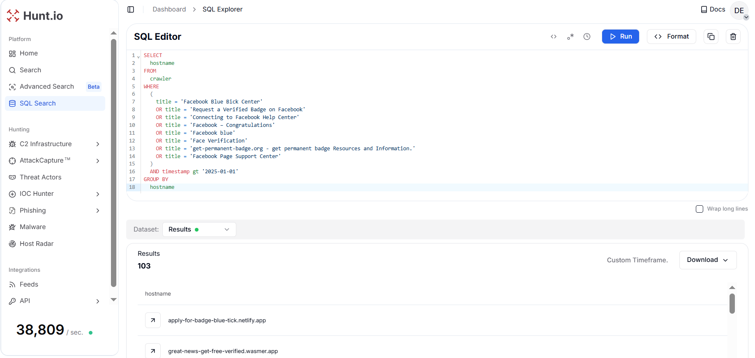Click the code brackets icon in editor header

click(554, 37)
